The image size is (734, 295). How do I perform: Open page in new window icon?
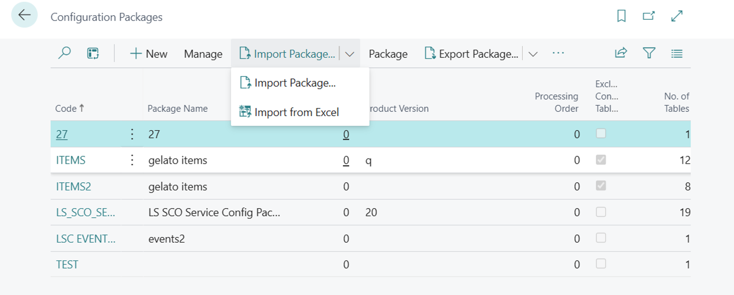coord(649,16)
